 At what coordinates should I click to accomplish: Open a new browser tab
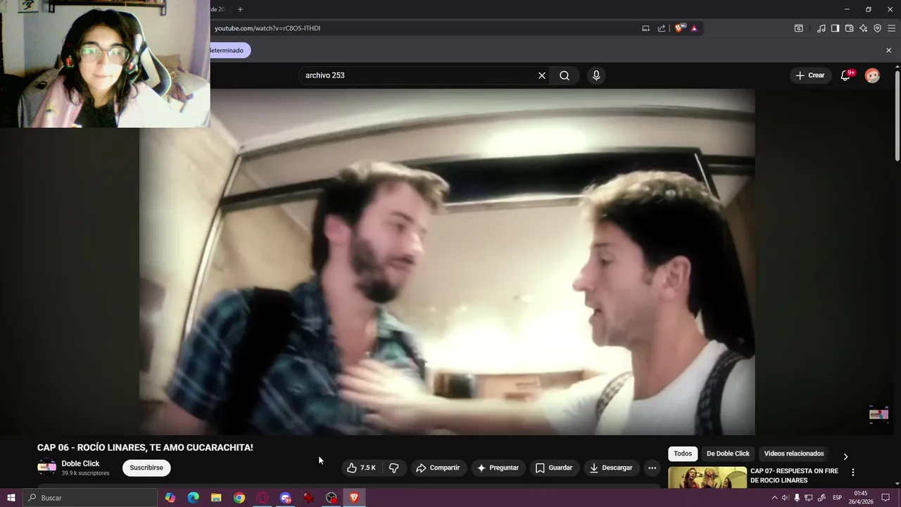coord(240,9)
